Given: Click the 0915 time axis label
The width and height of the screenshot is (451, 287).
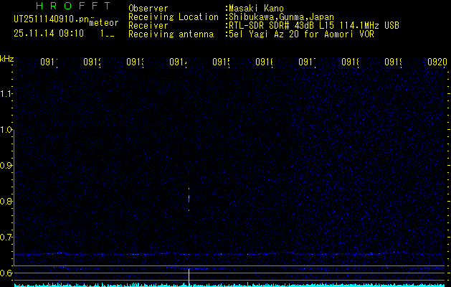Looking at the screenshot, I should 221,62.
